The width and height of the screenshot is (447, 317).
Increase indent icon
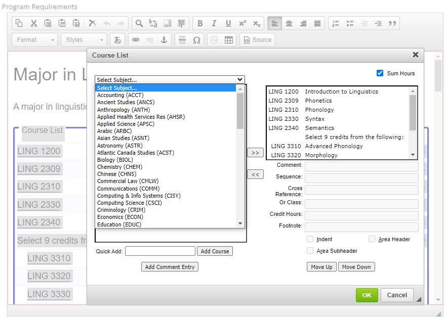378,23
